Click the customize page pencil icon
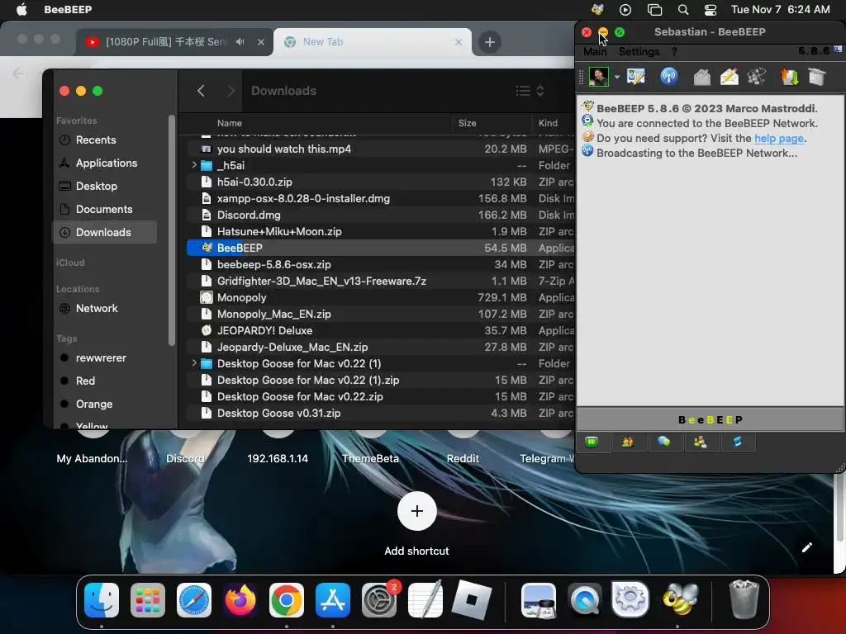This screenshot has height=634, width=846. click(806, 548)
